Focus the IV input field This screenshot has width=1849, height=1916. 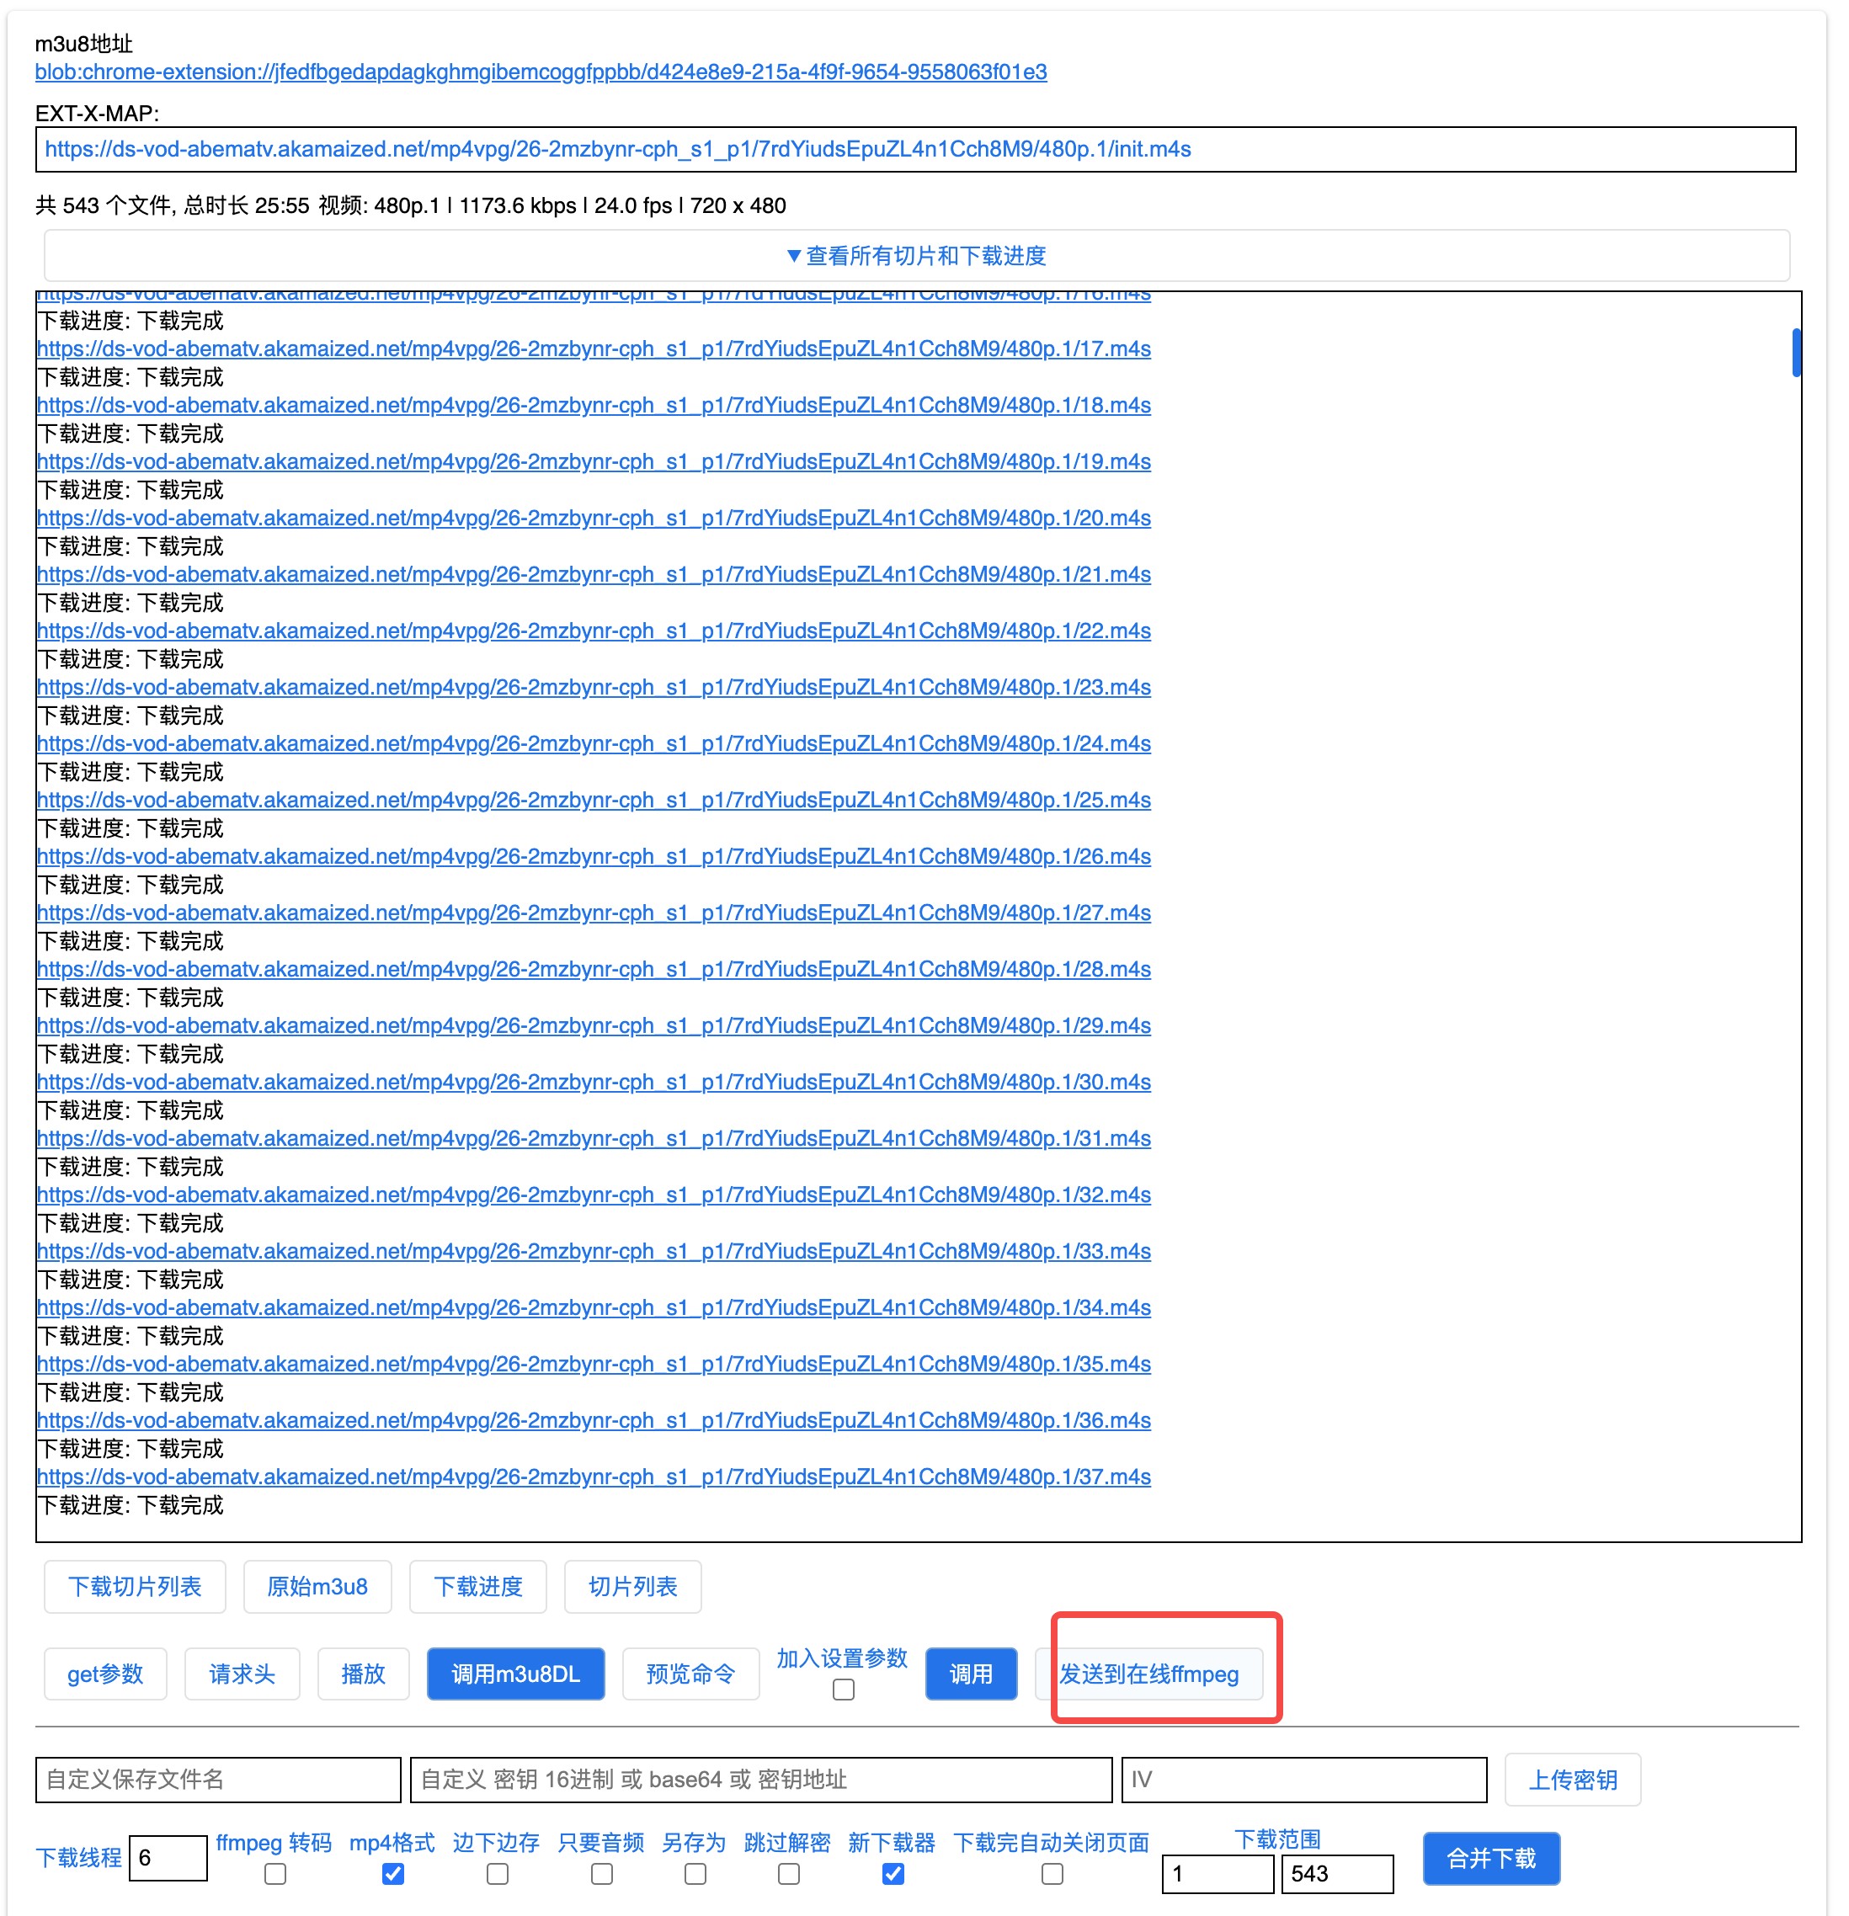tap(1304, 1780)
